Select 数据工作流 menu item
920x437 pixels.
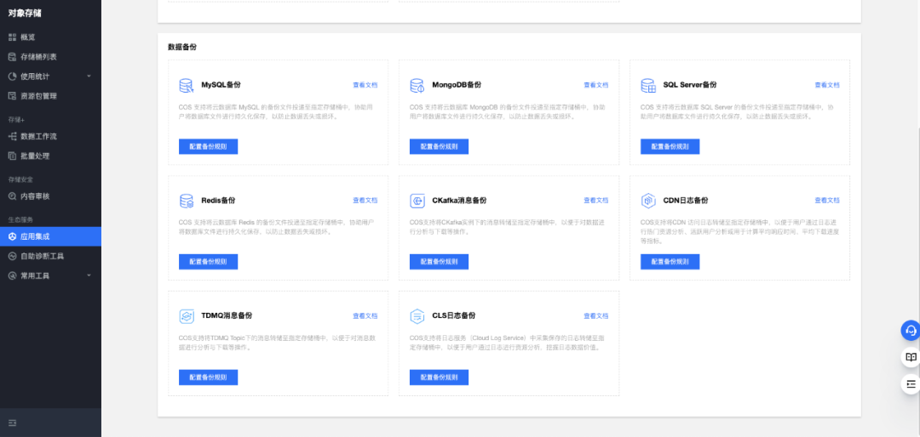click(x=50, y=137)
